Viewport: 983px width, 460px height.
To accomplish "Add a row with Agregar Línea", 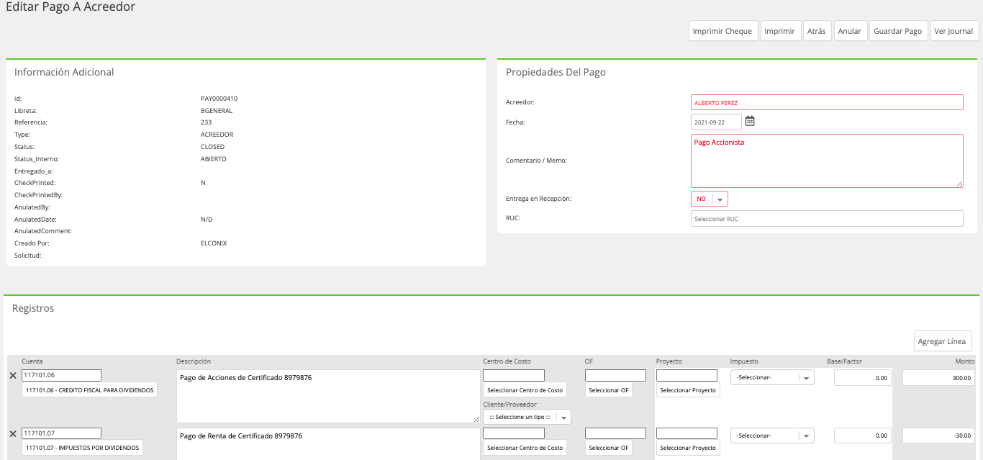I will click(x=943, y=341).
